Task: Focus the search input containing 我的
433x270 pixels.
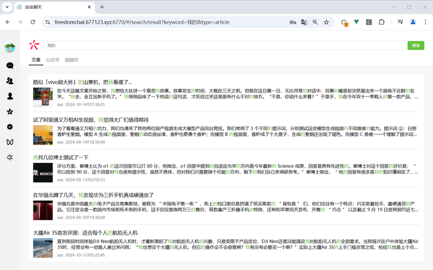Action: 226,45
